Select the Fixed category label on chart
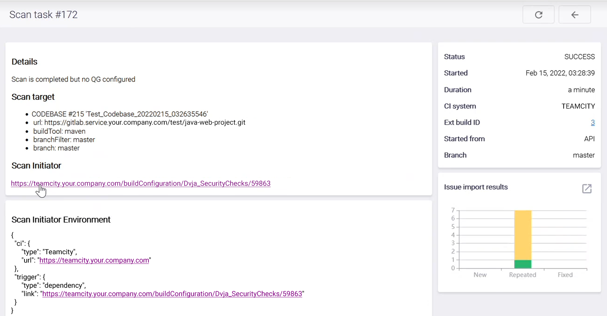 tap(565, 275)
